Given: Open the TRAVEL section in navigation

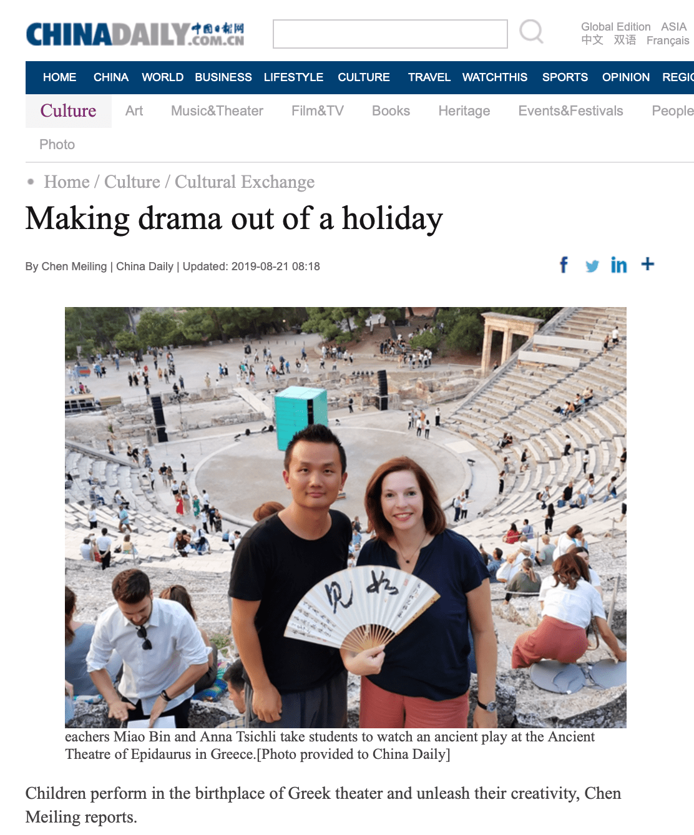Looking at the screenshot, I should (x=429, y=77).
